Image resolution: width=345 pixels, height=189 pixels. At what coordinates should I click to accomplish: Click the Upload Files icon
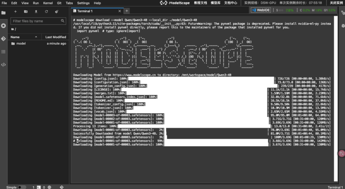(36, 11)
